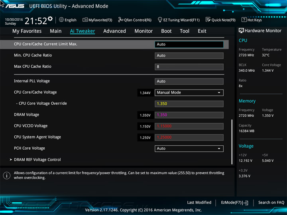Click the date 10/30/2016 Sunday

tap(14, 21)
